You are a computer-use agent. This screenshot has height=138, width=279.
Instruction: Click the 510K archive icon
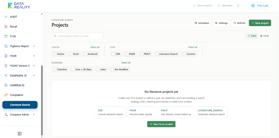tap(6, 36)
